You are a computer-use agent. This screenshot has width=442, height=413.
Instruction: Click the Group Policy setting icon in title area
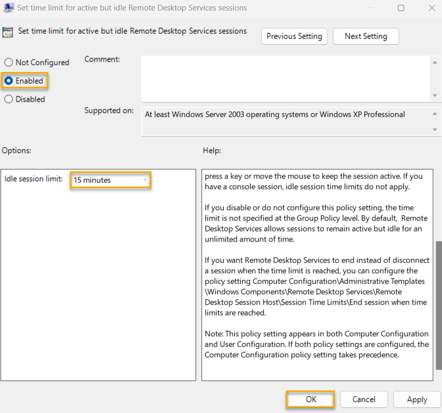[x=8, y=31]
